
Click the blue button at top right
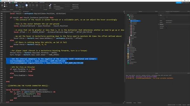pyautogui.click(x=178, y=3)
